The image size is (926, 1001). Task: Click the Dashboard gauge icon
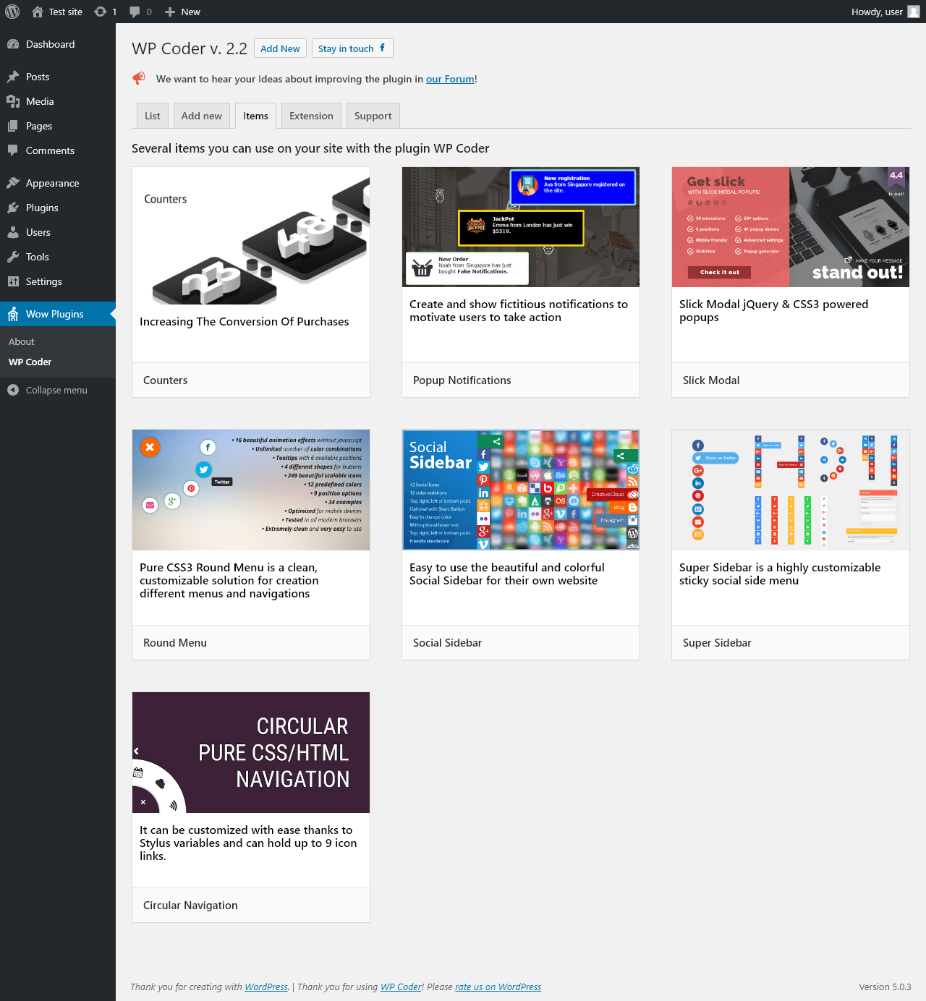[13, 44]
